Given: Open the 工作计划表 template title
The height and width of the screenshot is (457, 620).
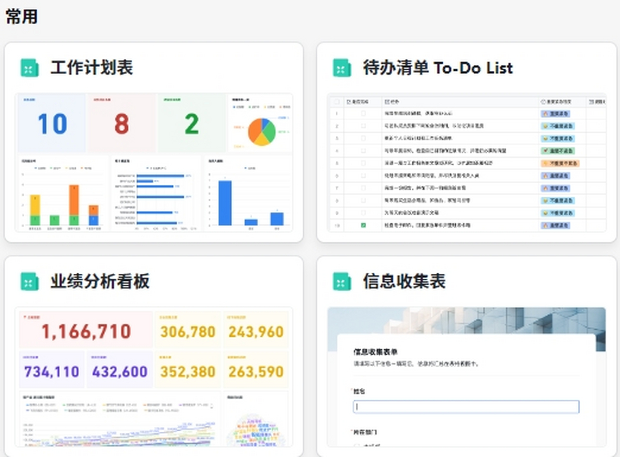Looking at the screenshot, I should (x=91, y=68).
